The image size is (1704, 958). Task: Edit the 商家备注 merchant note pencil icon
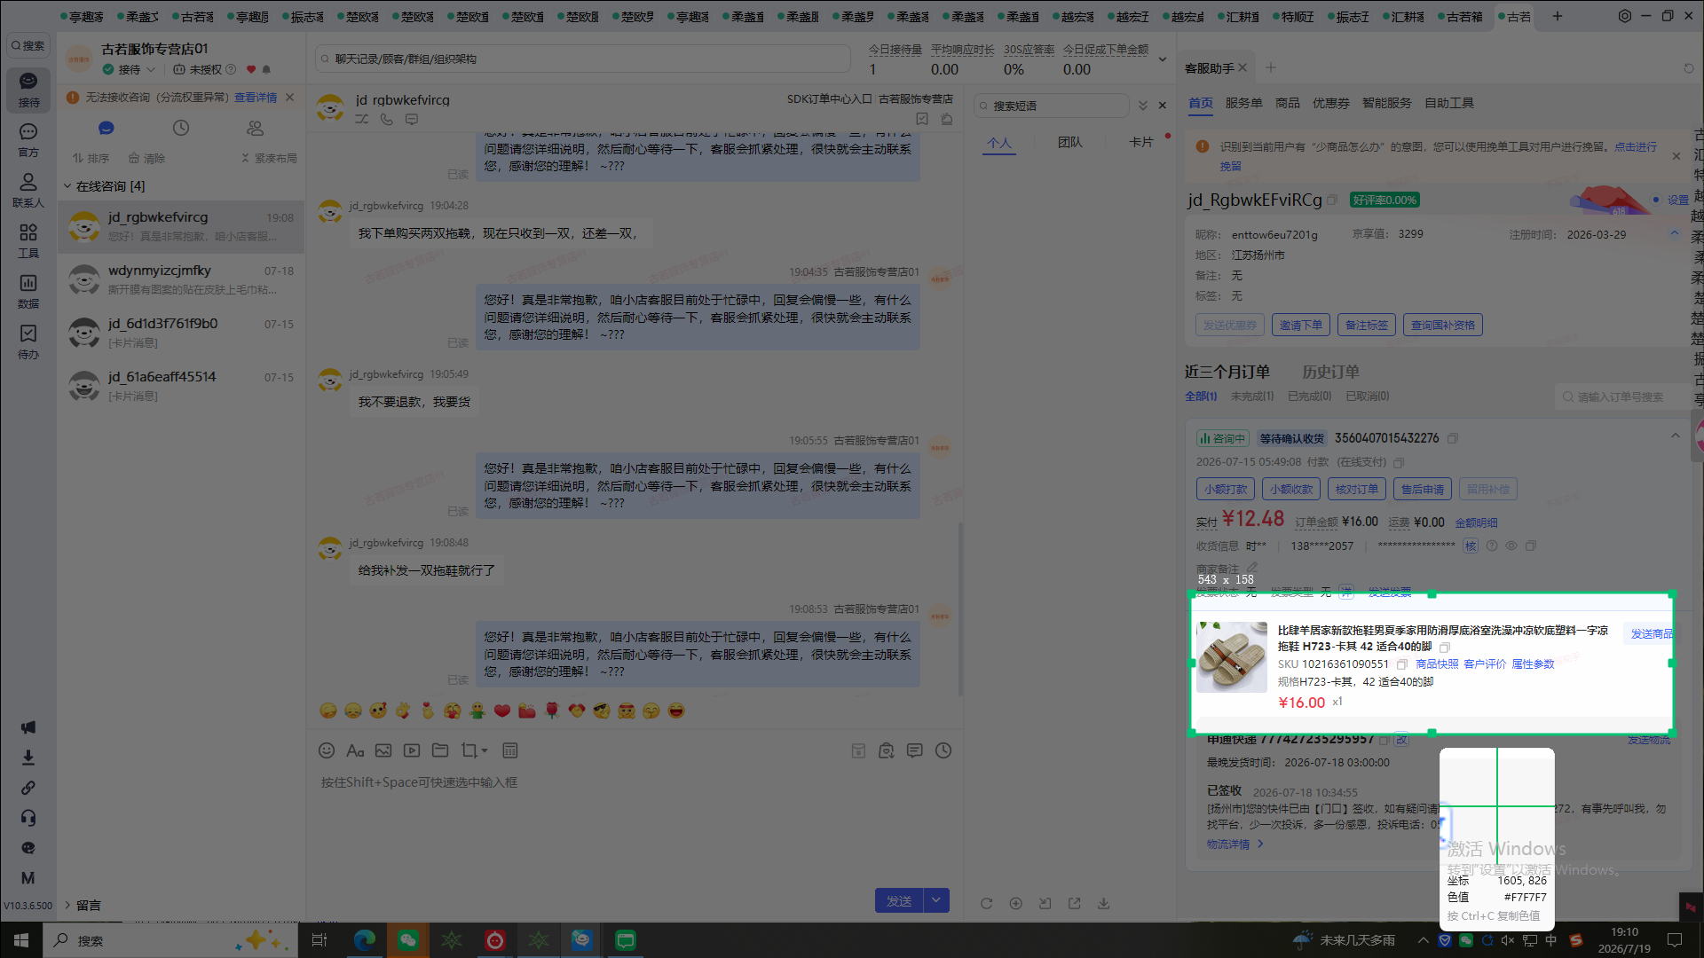tap(1252, 568)
